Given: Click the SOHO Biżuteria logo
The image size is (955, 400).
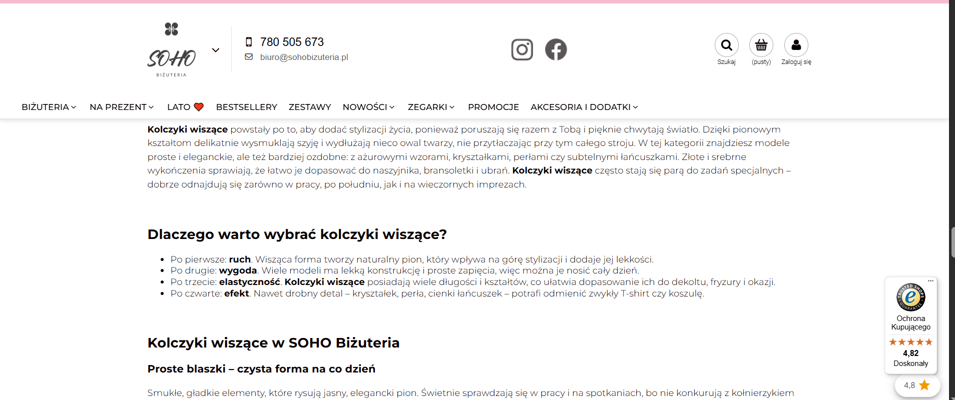Looking at the screenshot, I should (172, 49).
